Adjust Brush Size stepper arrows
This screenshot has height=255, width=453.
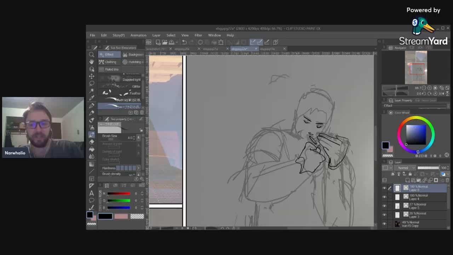coord(138,137)
